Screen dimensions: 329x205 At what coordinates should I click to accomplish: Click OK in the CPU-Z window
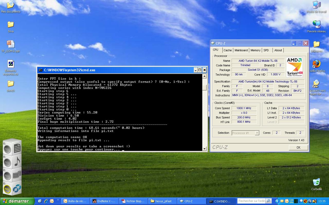[x=298, y=147]
